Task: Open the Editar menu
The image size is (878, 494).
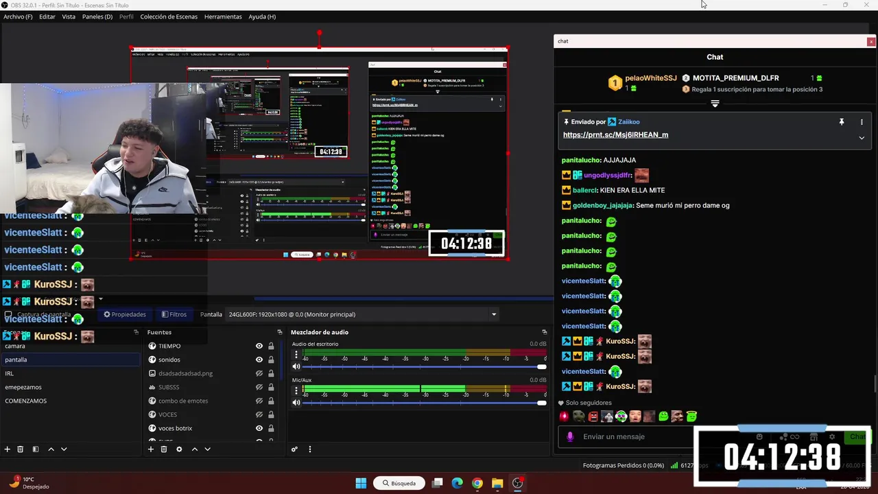Action: [x=47, y=16]
